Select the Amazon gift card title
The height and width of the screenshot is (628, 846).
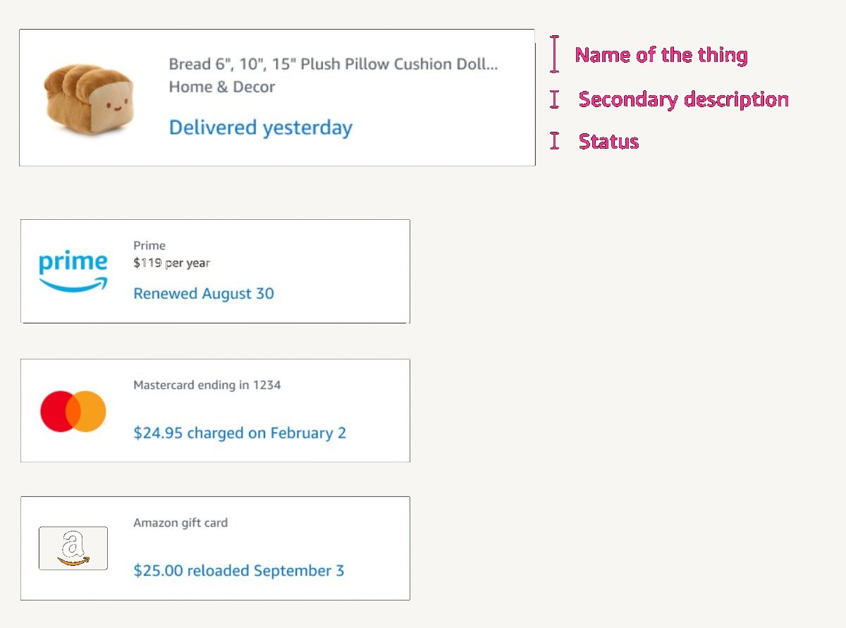coord(180,523)
